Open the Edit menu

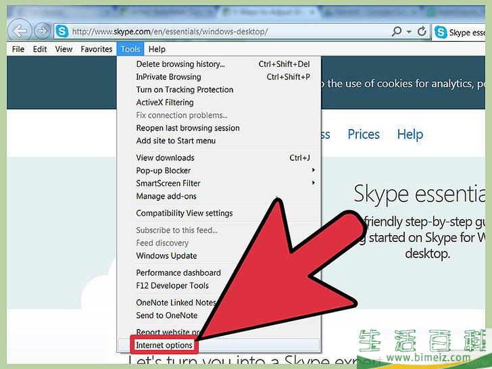click(x=40, y=49)
